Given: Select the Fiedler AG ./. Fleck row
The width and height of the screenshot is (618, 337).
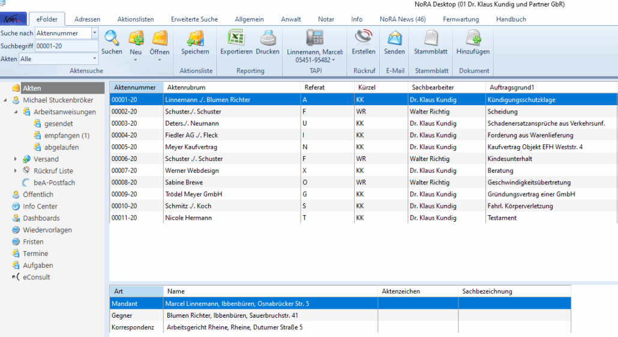Looking at the screenshot, I should (191, 135).
